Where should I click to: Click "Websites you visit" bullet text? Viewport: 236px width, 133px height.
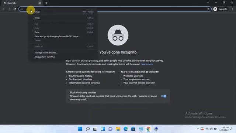pyautogui.click(x=133, y=76)
